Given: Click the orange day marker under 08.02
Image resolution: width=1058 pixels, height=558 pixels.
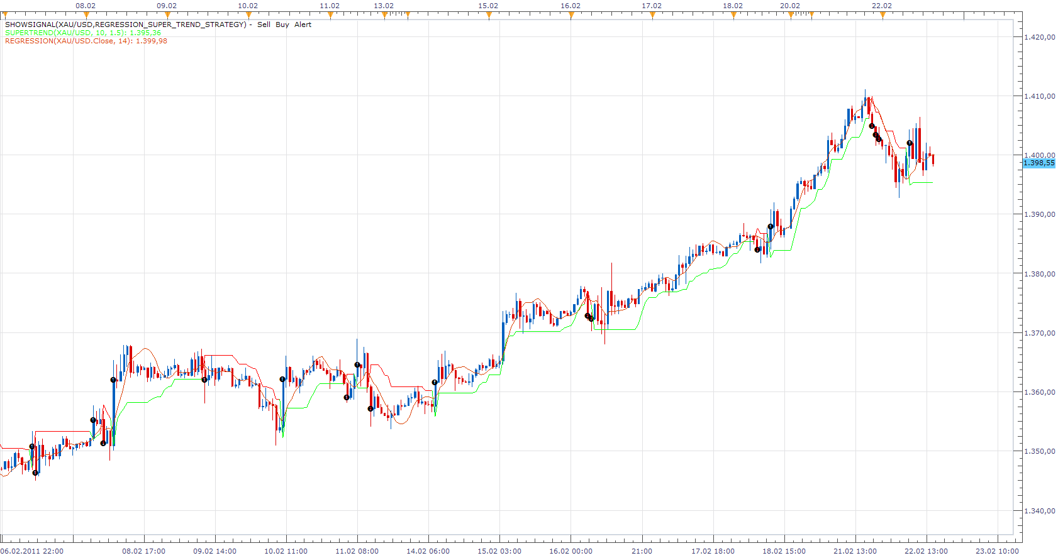Looking at the screenshot, I should tap(86, 15).
